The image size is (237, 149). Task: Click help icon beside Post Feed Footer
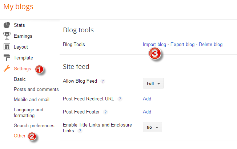point(105,112)
